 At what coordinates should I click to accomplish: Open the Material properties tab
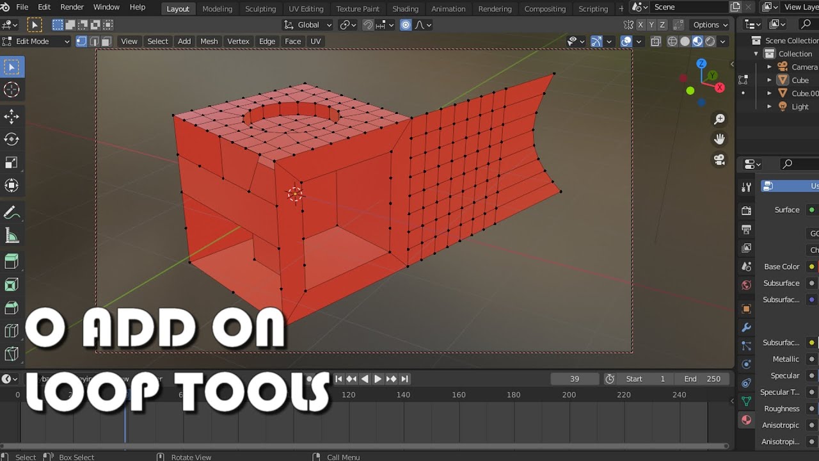(746, 420)
